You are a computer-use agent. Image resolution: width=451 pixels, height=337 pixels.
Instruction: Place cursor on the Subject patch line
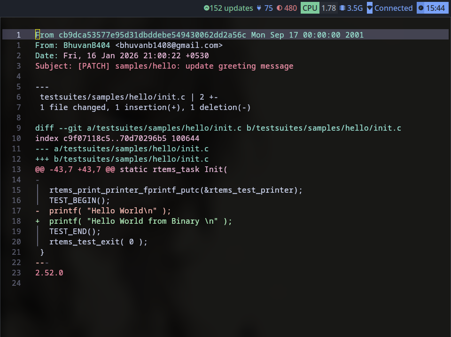164,66
